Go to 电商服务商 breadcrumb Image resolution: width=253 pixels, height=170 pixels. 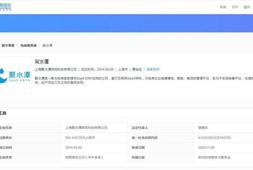point(29,46)
